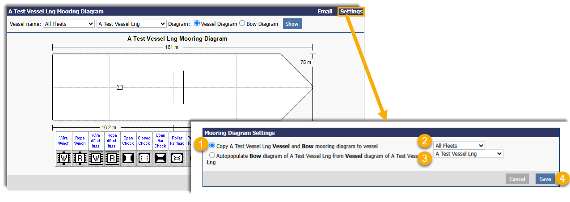
Task: Choose the Open Chock symbol icon
Action: pyautogui.click(x=128, y=158)
